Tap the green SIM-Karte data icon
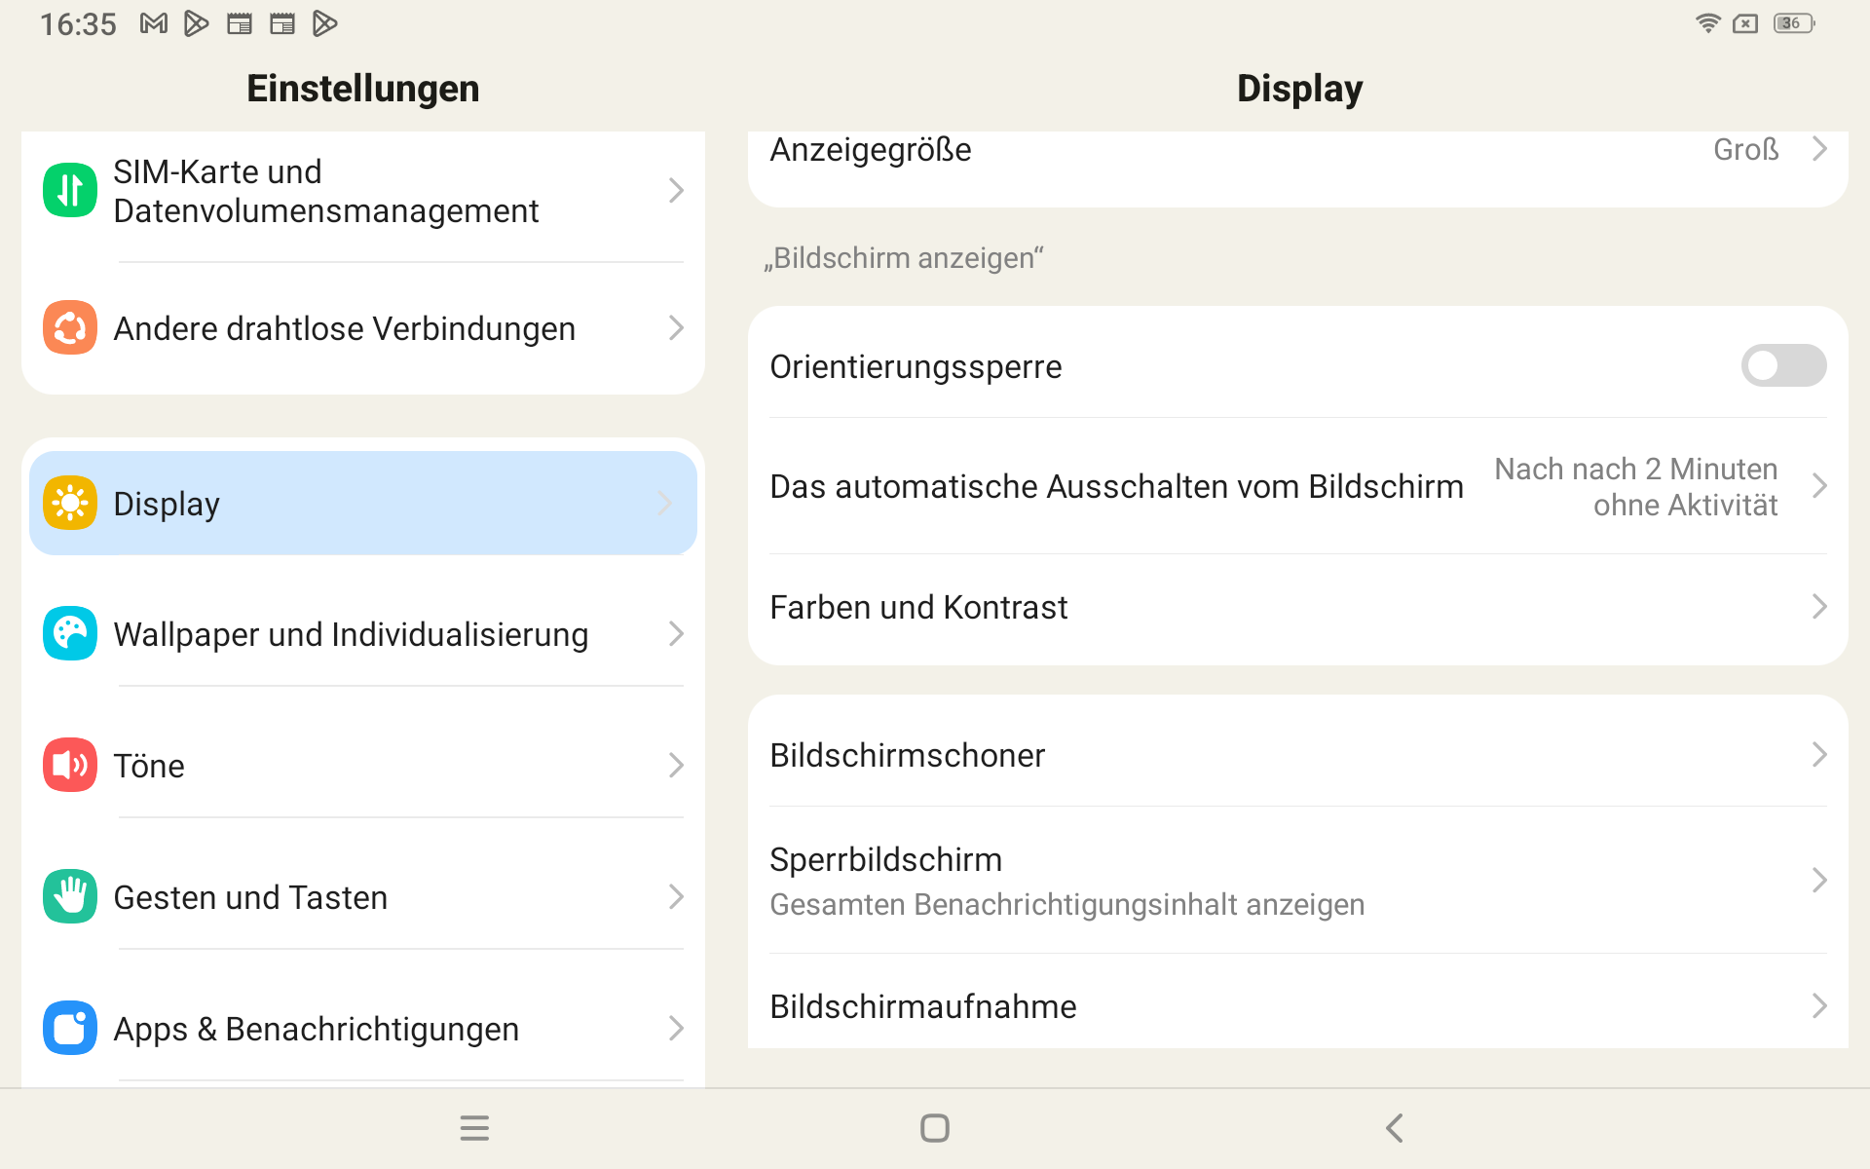The image size is (1870, 1169). [69, 190]
